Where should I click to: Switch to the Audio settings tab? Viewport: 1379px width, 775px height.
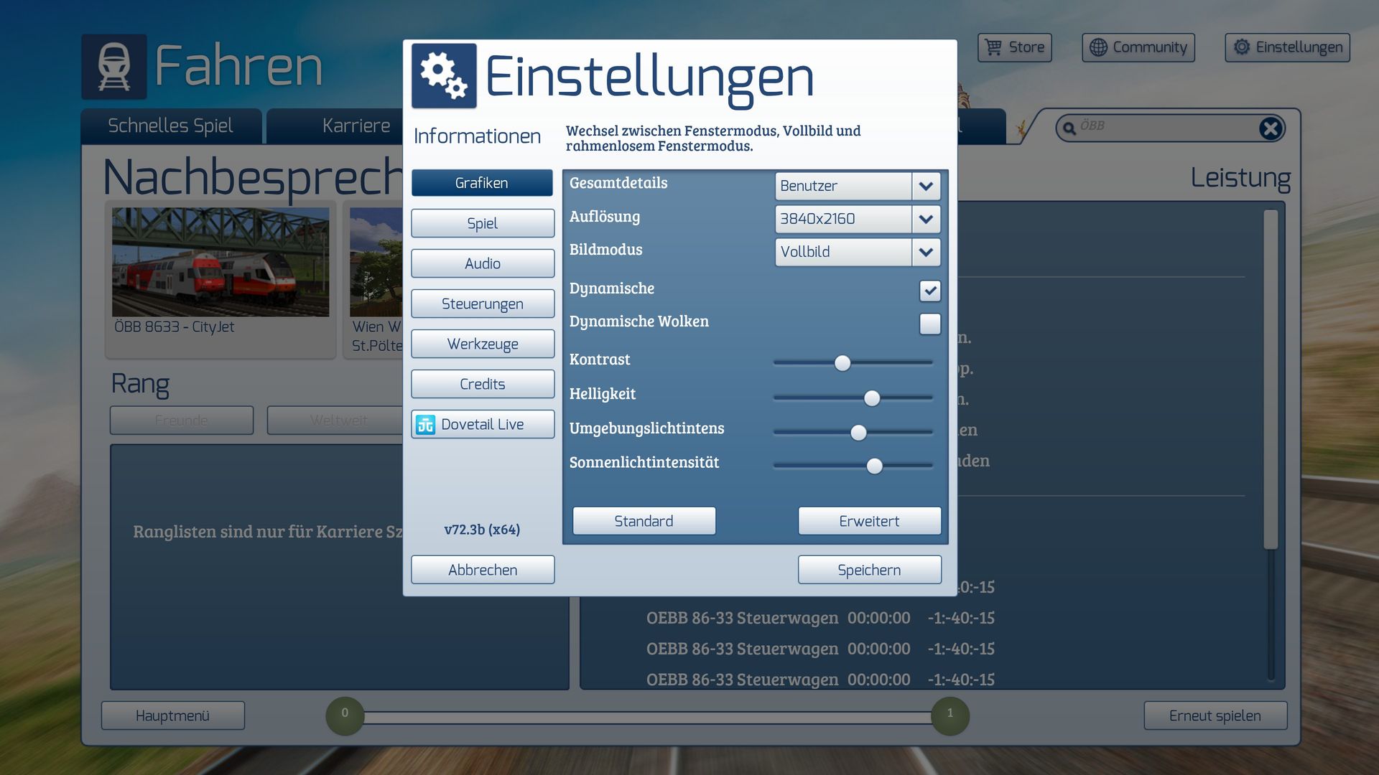point(482,263)
